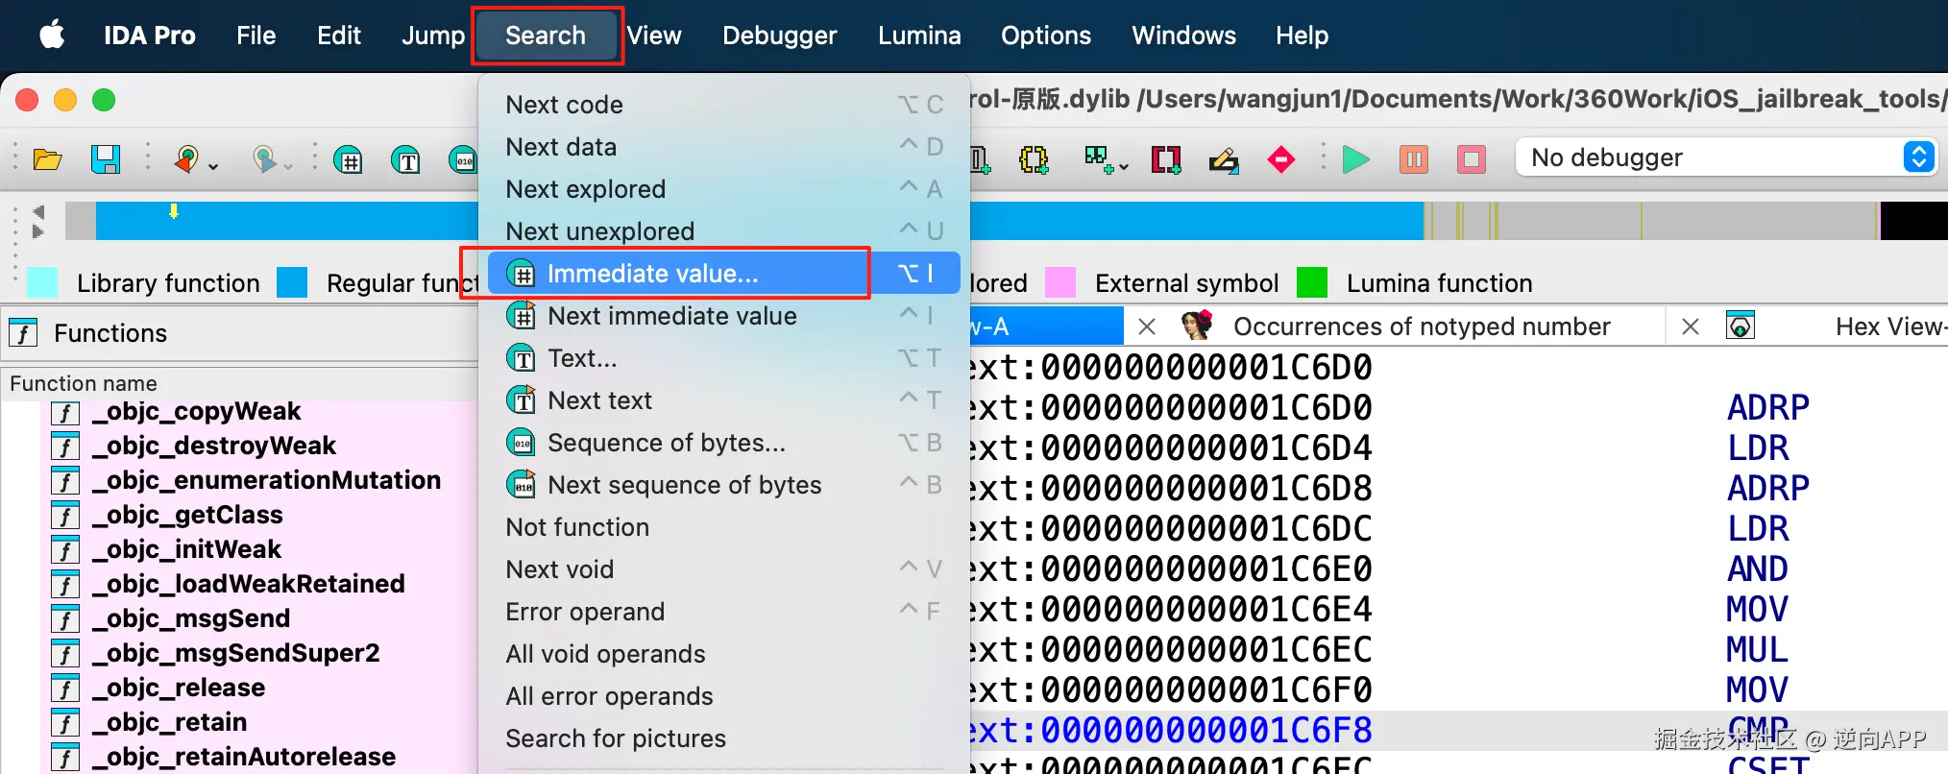This screenshot has width=1948, height=774.
Task: Choose Next void menu entry
Action: click(724, 569)
